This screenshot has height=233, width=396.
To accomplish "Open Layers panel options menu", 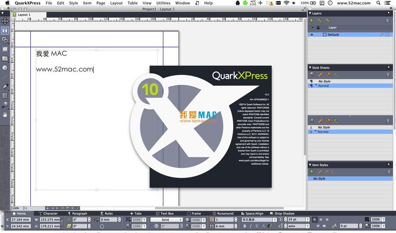I will pyautogui.click(x=389, y=13).
